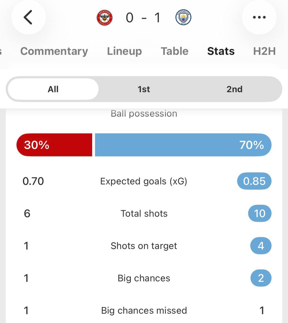This screenshot has width=288, height=323.
Task: Tap the Total shots 10 badge
Action: pyautogui.click(x=260, y=213)
